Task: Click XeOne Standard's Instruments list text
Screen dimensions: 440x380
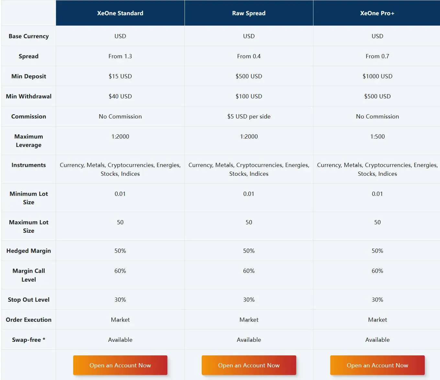Action: [x=120, y=169]
